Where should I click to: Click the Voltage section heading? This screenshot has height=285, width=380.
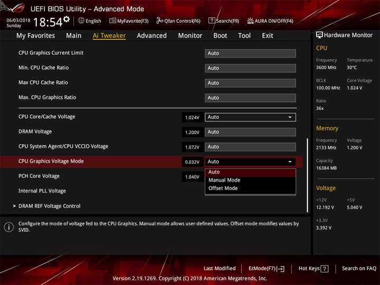[326, 188]
